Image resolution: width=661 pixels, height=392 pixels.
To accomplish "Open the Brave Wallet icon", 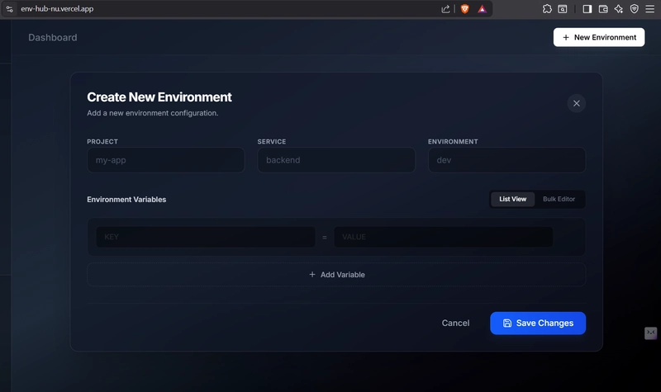I will [603, 9].
